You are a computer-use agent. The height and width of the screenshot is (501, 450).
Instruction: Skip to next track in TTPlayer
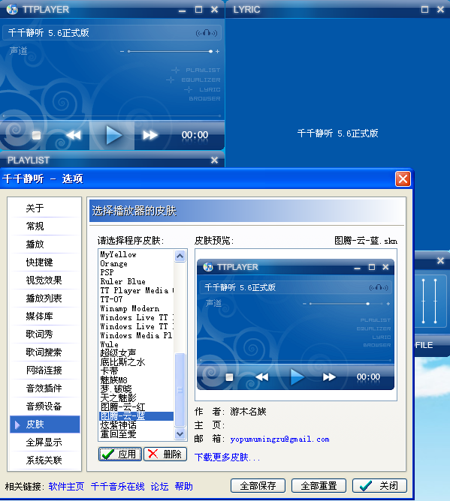coord(150,135)
